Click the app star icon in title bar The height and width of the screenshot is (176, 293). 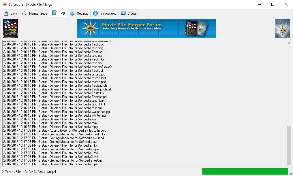coord(5,4)
